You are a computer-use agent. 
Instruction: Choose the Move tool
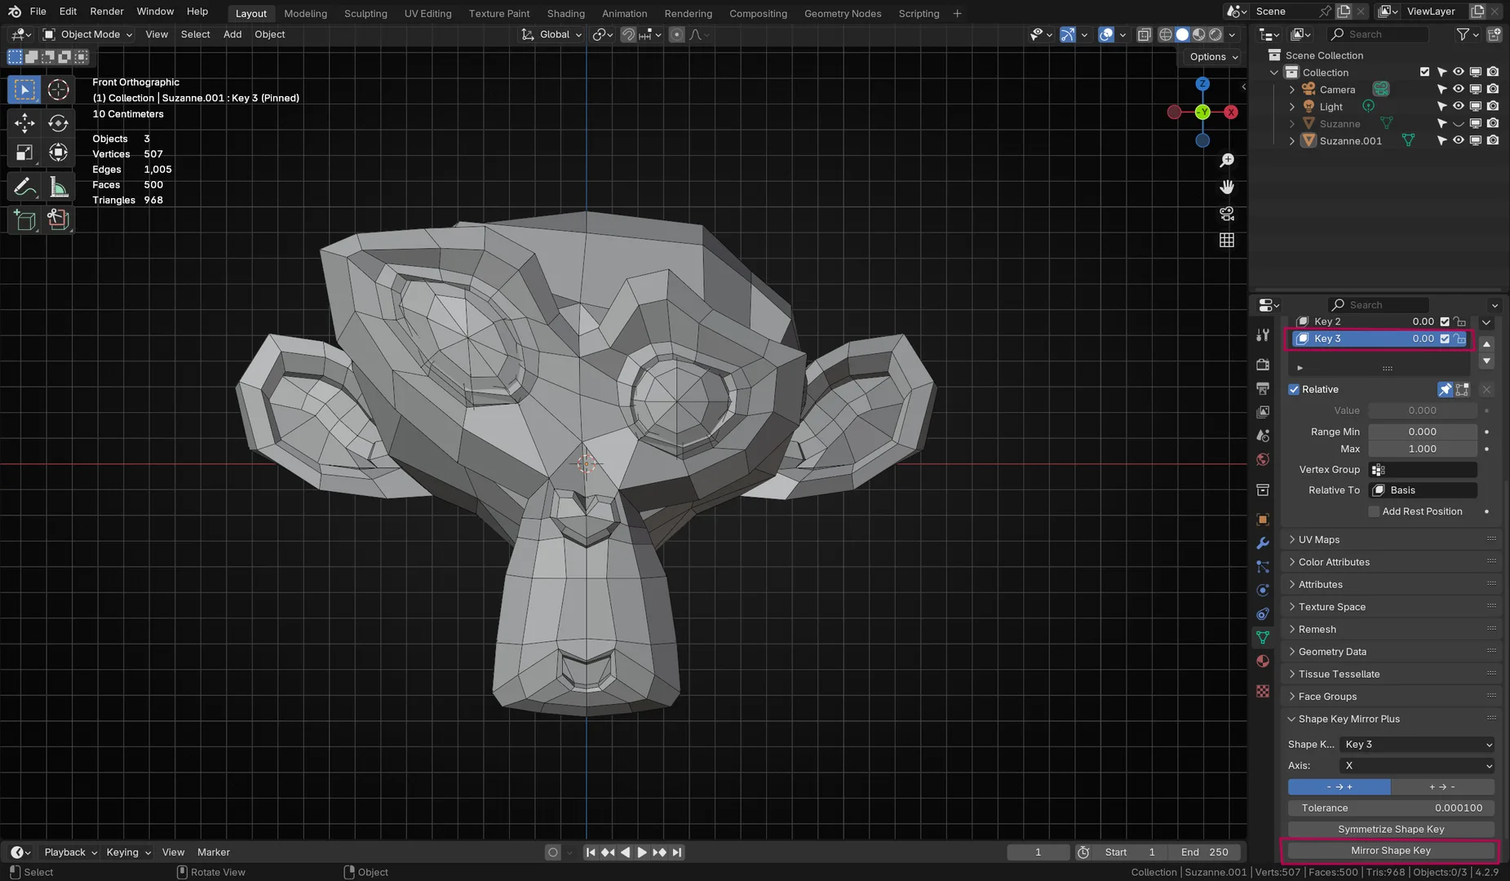pos(24,122)
